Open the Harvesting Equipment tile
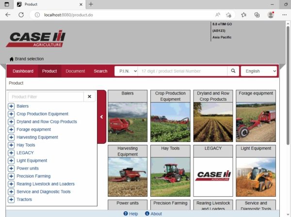Viewport: 291px width, 217px height. tap(128, 170)
